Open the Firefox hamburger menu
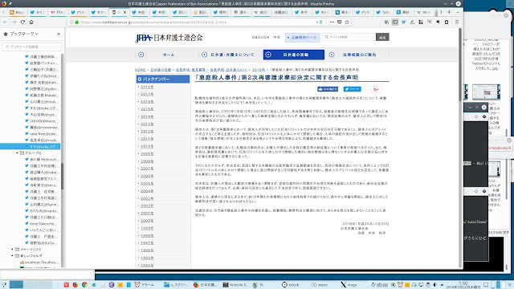 [457, 22]
